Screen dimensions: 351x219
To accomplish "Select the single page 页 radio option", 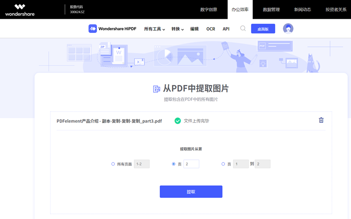I will pos(174,164).
